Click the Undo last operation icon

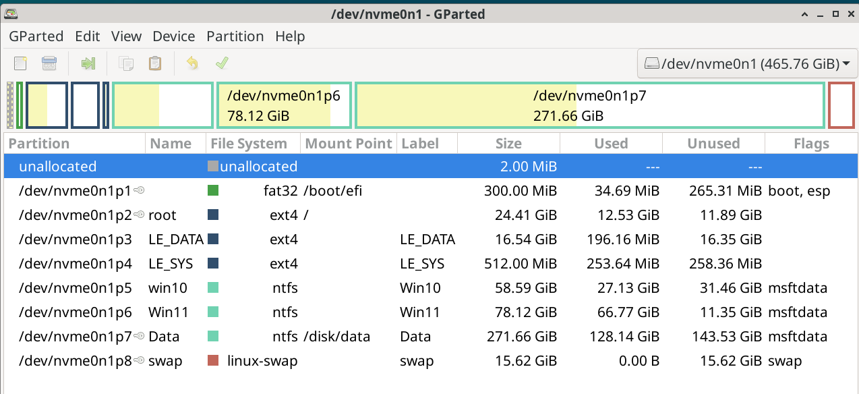[x=192, y=63]
